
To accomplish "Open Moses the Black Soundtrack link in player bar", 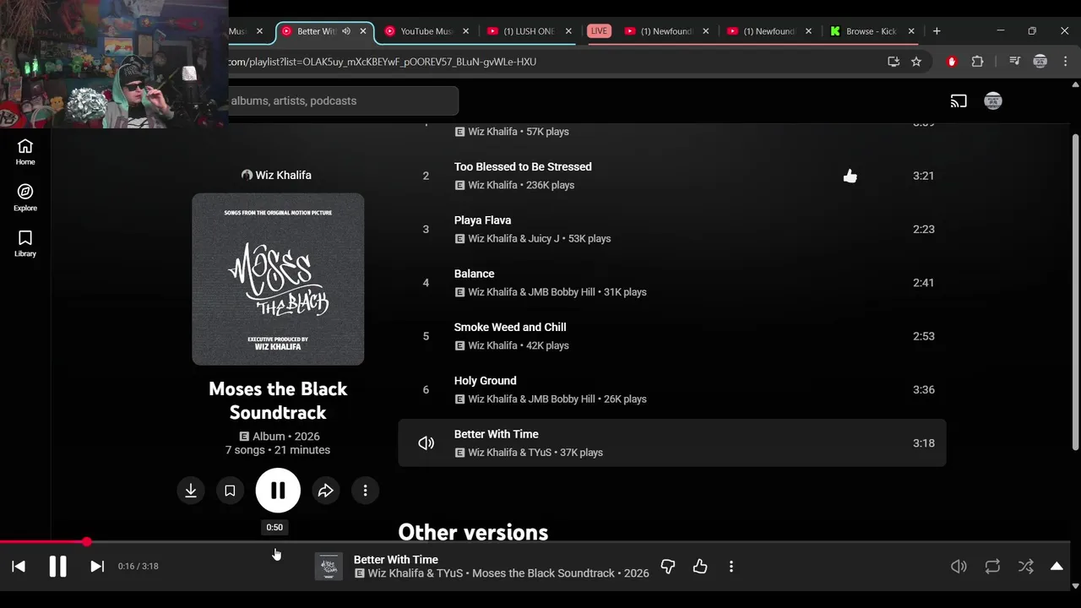I will 543,573.
